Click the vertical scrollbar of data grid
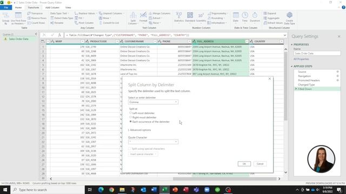 click(x=285, y=86)
